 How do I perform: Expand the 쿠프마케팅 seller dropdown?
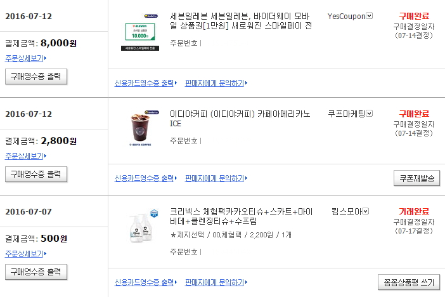click(370, 114)
